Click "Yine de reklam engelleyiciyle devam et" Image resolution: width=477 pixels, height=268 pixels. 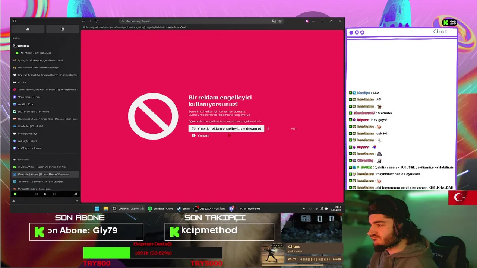pyautogui.click(x=226, y=128)
